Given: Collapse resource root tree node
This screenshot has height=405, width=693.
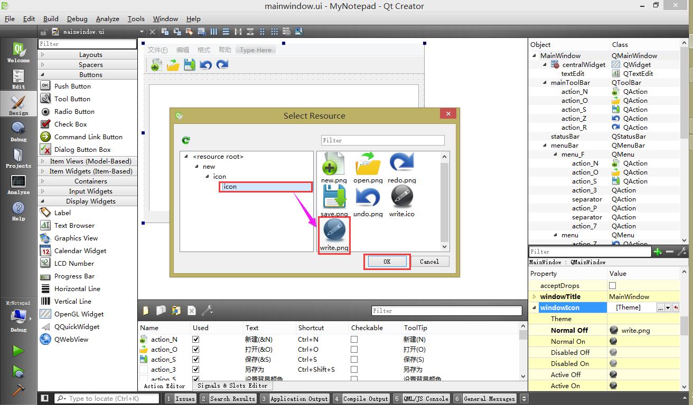Looking at the screenshot, I should (x=186, y=157).
